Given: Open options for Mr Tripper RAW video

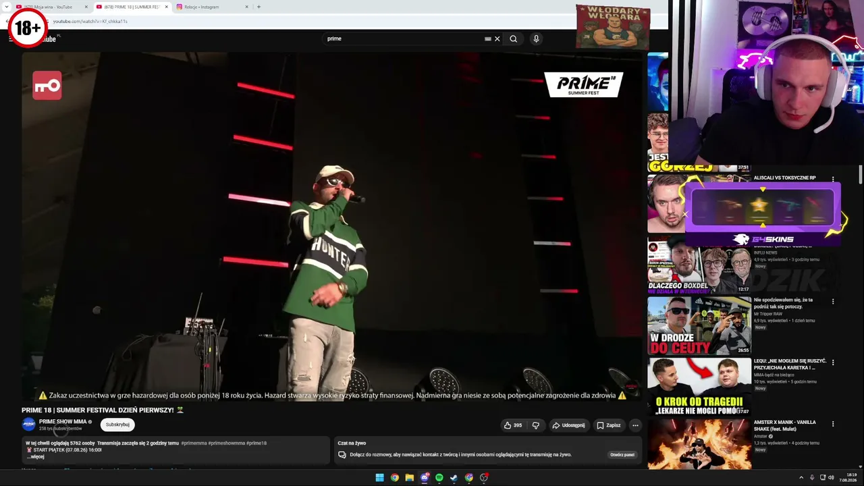Looking at the screenshot, I should (x=833, y=302).
